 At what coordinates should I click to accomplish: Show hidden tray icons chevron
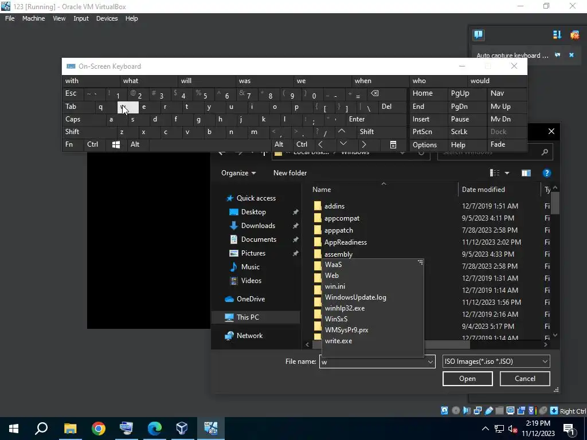click(485, 429)
